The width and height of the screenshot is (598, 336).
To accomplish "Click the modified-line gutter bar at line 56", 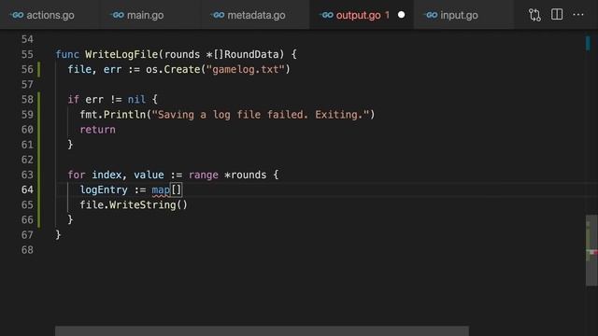I will tap(39, 69).
